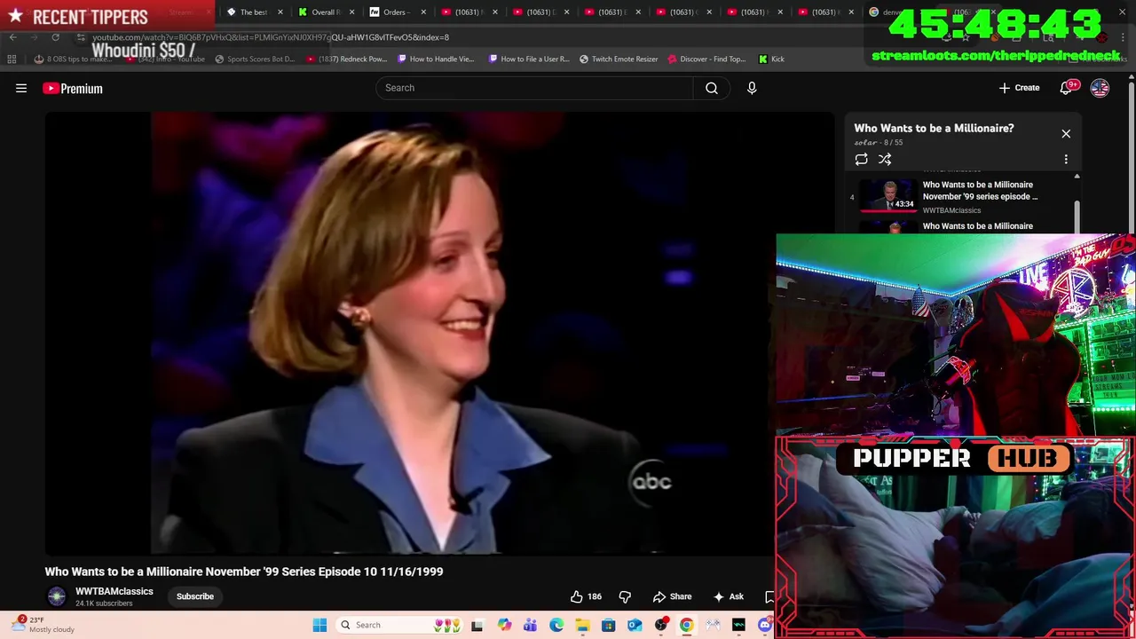Close the playlist panel
1136x639 pixels.
[x=1066, y=133]
